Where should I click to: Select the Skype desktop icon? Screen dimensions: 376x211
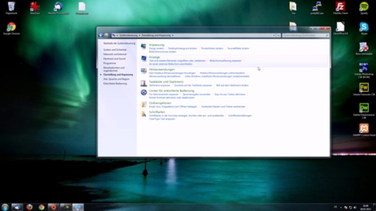click(364, 28)
